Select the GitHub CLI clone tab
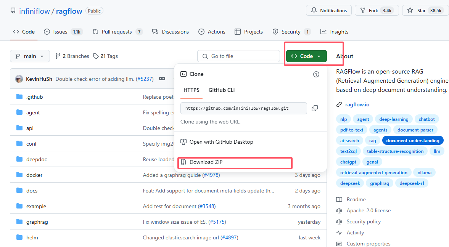This screenshot has width=449, height=247. [x=222, y=90]
